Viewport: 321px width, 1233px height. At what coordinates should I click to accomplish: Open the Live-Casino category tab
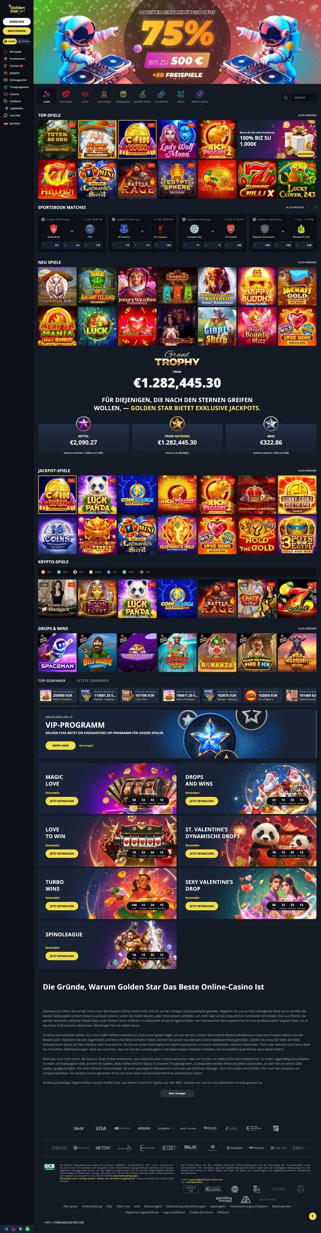(x=104, y=96)
